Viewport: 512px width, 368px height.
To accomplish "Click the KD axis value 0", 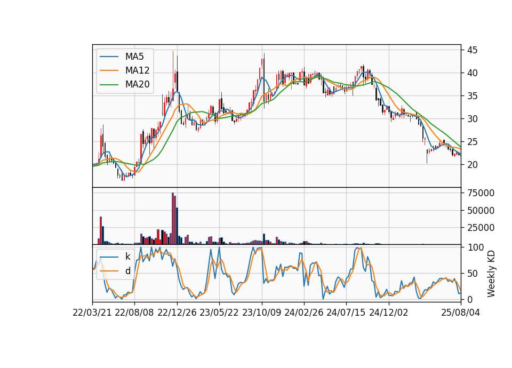I will (x=469, y=299).
